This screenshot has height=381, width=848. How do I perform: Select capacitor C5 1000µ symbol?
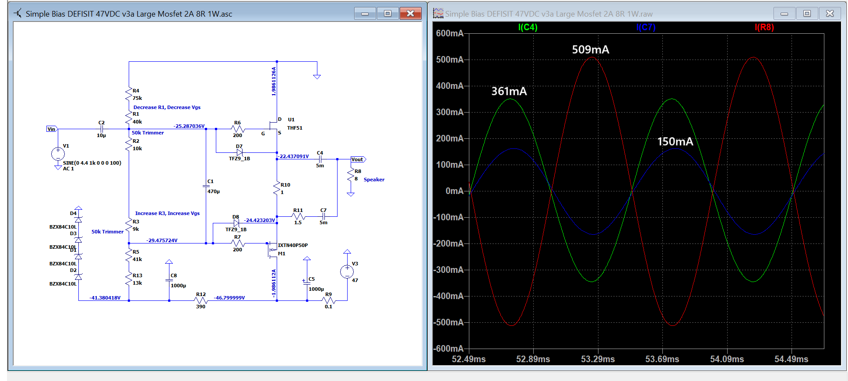point(306,283)
